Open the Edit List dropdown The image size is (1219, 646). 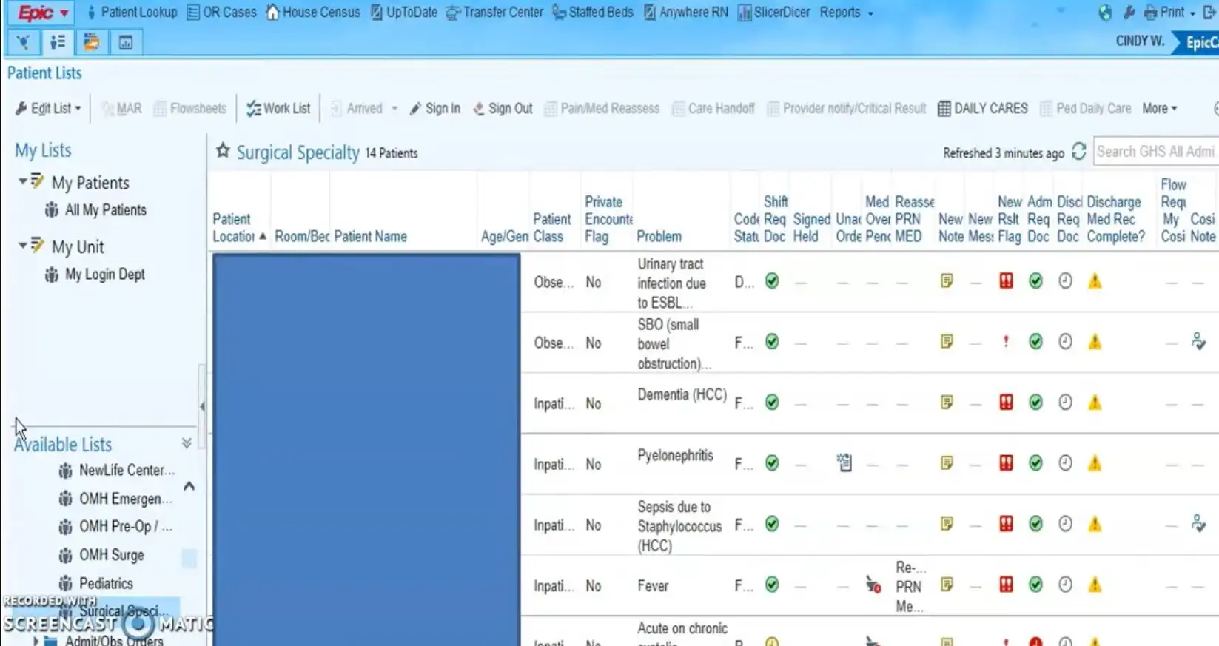pyautogui.click(x=49, y=109)
